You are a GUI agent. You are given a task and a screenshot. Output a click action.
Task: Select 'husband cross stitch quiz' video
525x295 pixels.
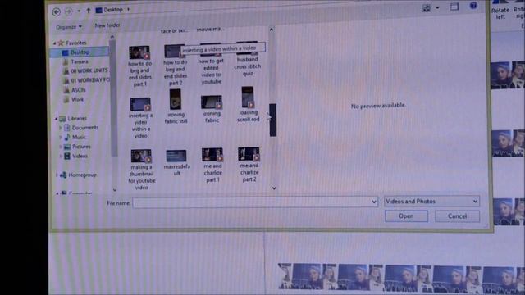click(x=248, y=59)
